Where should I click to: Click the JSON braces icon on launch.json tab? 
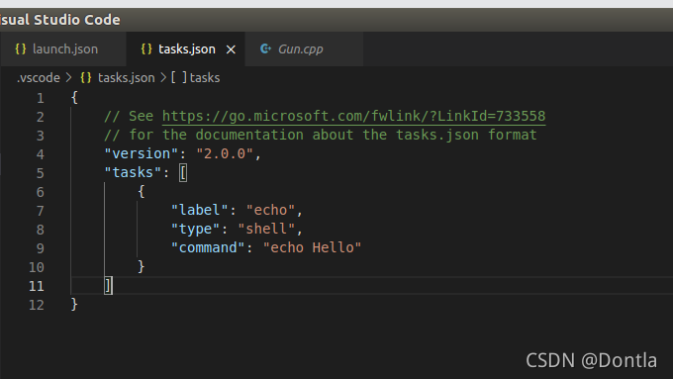pyautogui.click(x=20, y=48)
